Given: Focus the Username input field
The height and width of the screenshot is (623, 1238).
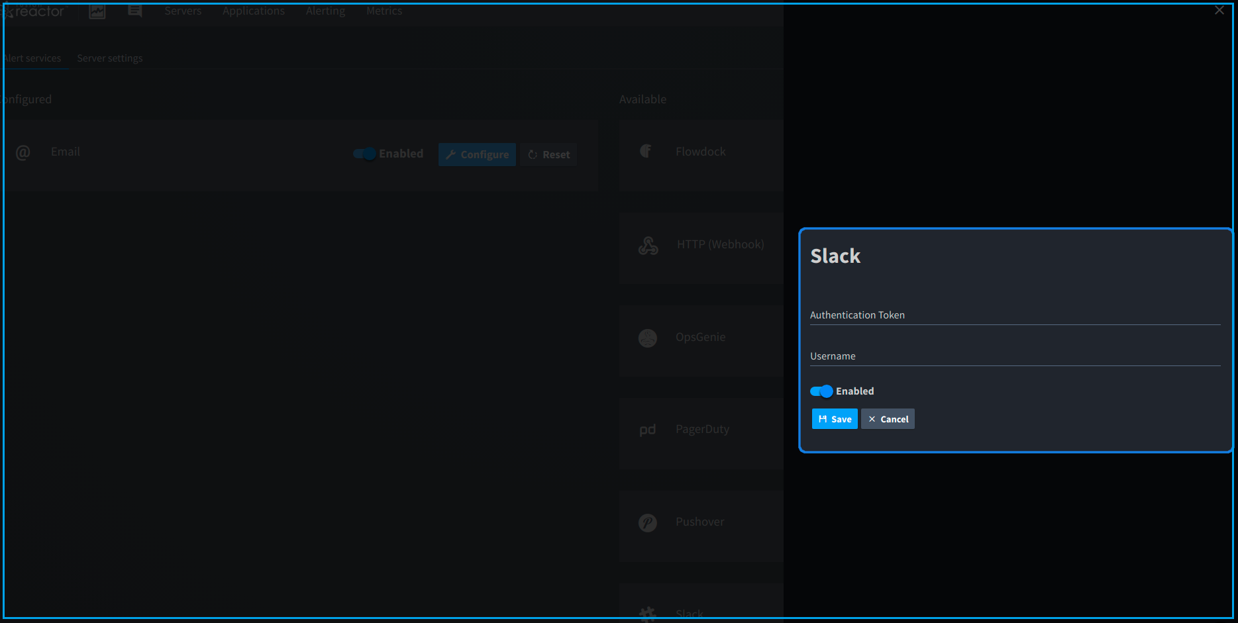Looking at the screenshot, I should tap(1015, 356).
